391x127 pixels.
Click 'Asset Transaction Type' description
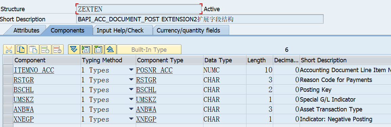[x=331, y=109]
